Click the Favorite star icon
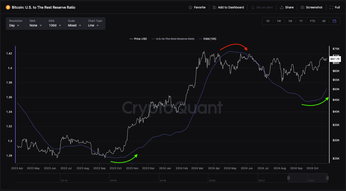Viewport: 346px width, 191px height. pyautogui.click(x=191, y=7)
